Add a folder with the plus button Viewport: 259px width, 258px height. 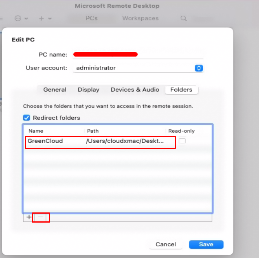click(x=29, y=217)
